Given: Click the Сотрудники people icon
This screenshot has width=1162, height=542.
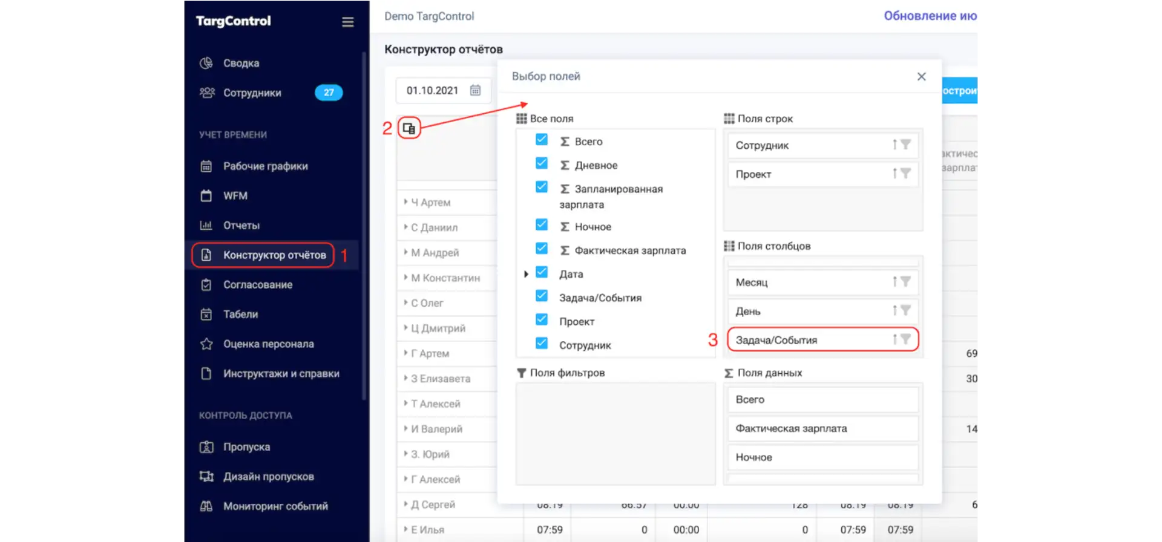Looking at the screenshot, I should click(207, 93).
